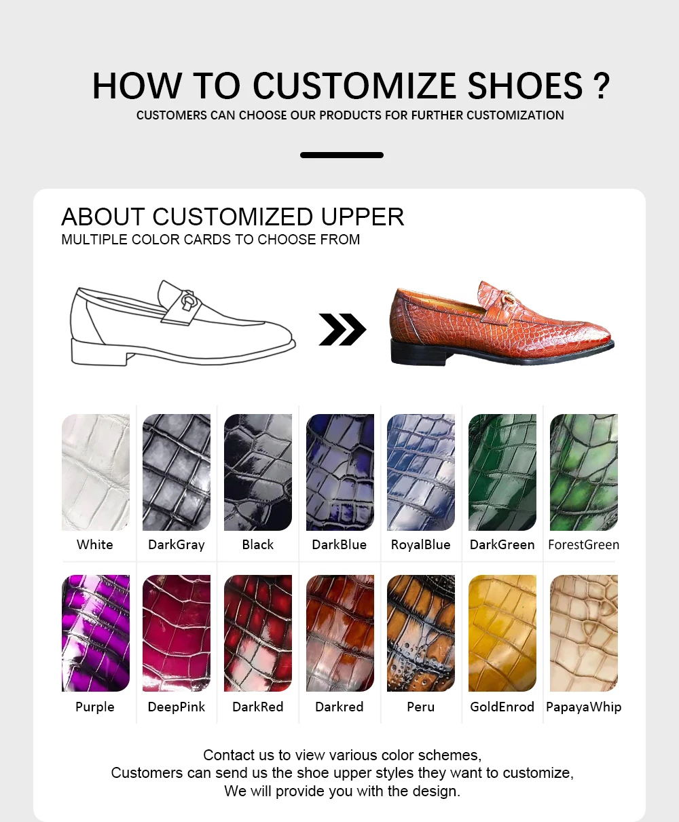
Task: Select the DarkBlue color card
Action: pyautogui.click(x=339, y=472)
